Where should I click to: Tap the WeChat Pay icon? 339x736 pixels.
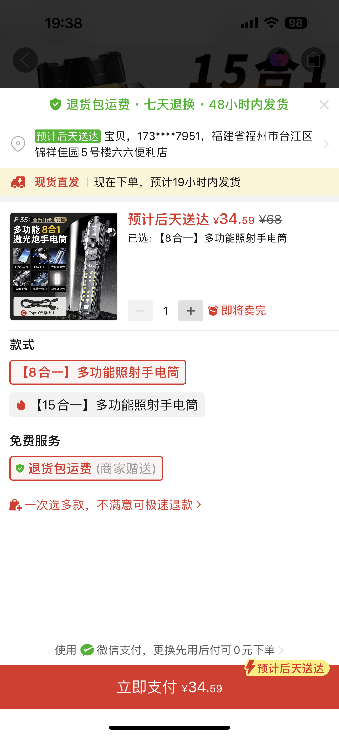[x=87, y=650]
